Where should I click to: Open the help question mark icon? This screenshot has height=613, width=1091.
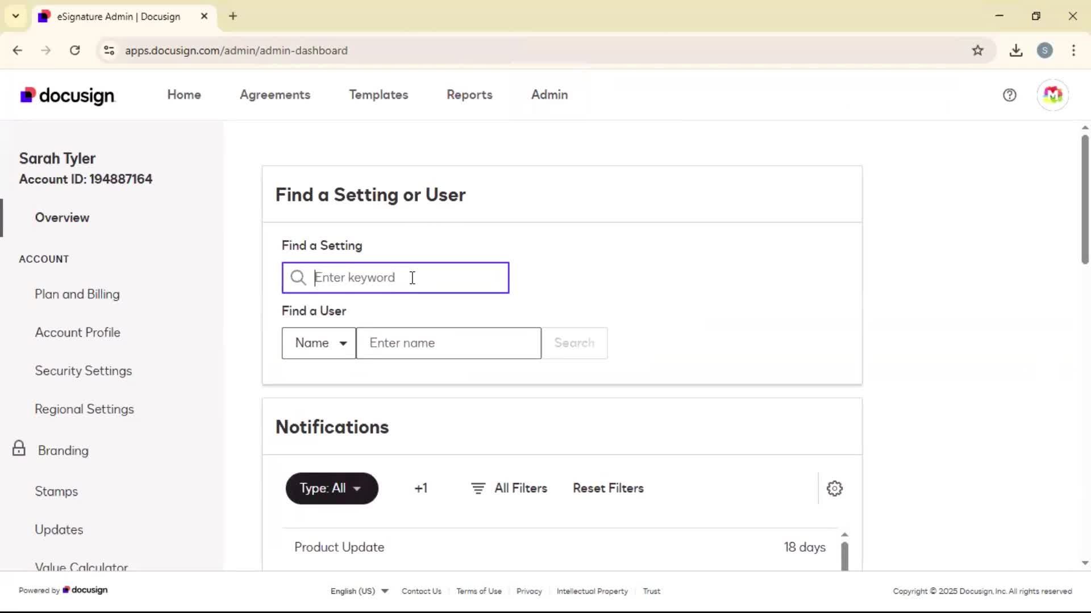1009,95
